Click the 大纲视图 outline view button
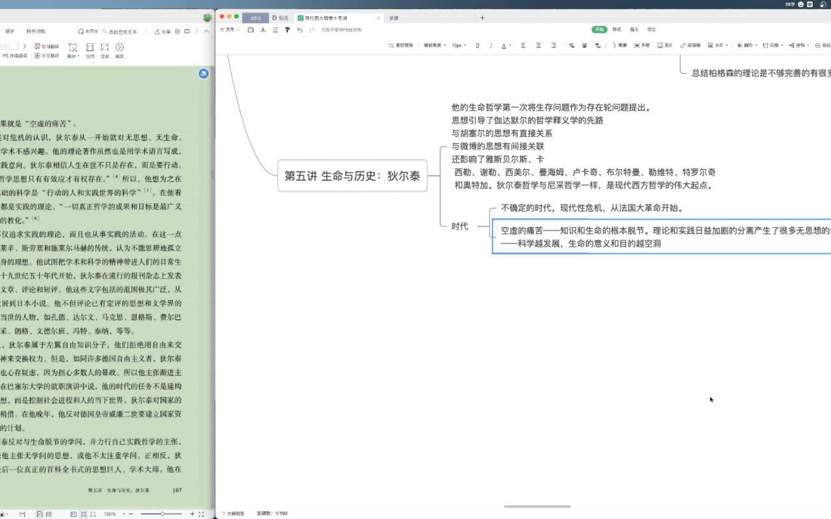831x519 pixels. [x=233, y=514]
